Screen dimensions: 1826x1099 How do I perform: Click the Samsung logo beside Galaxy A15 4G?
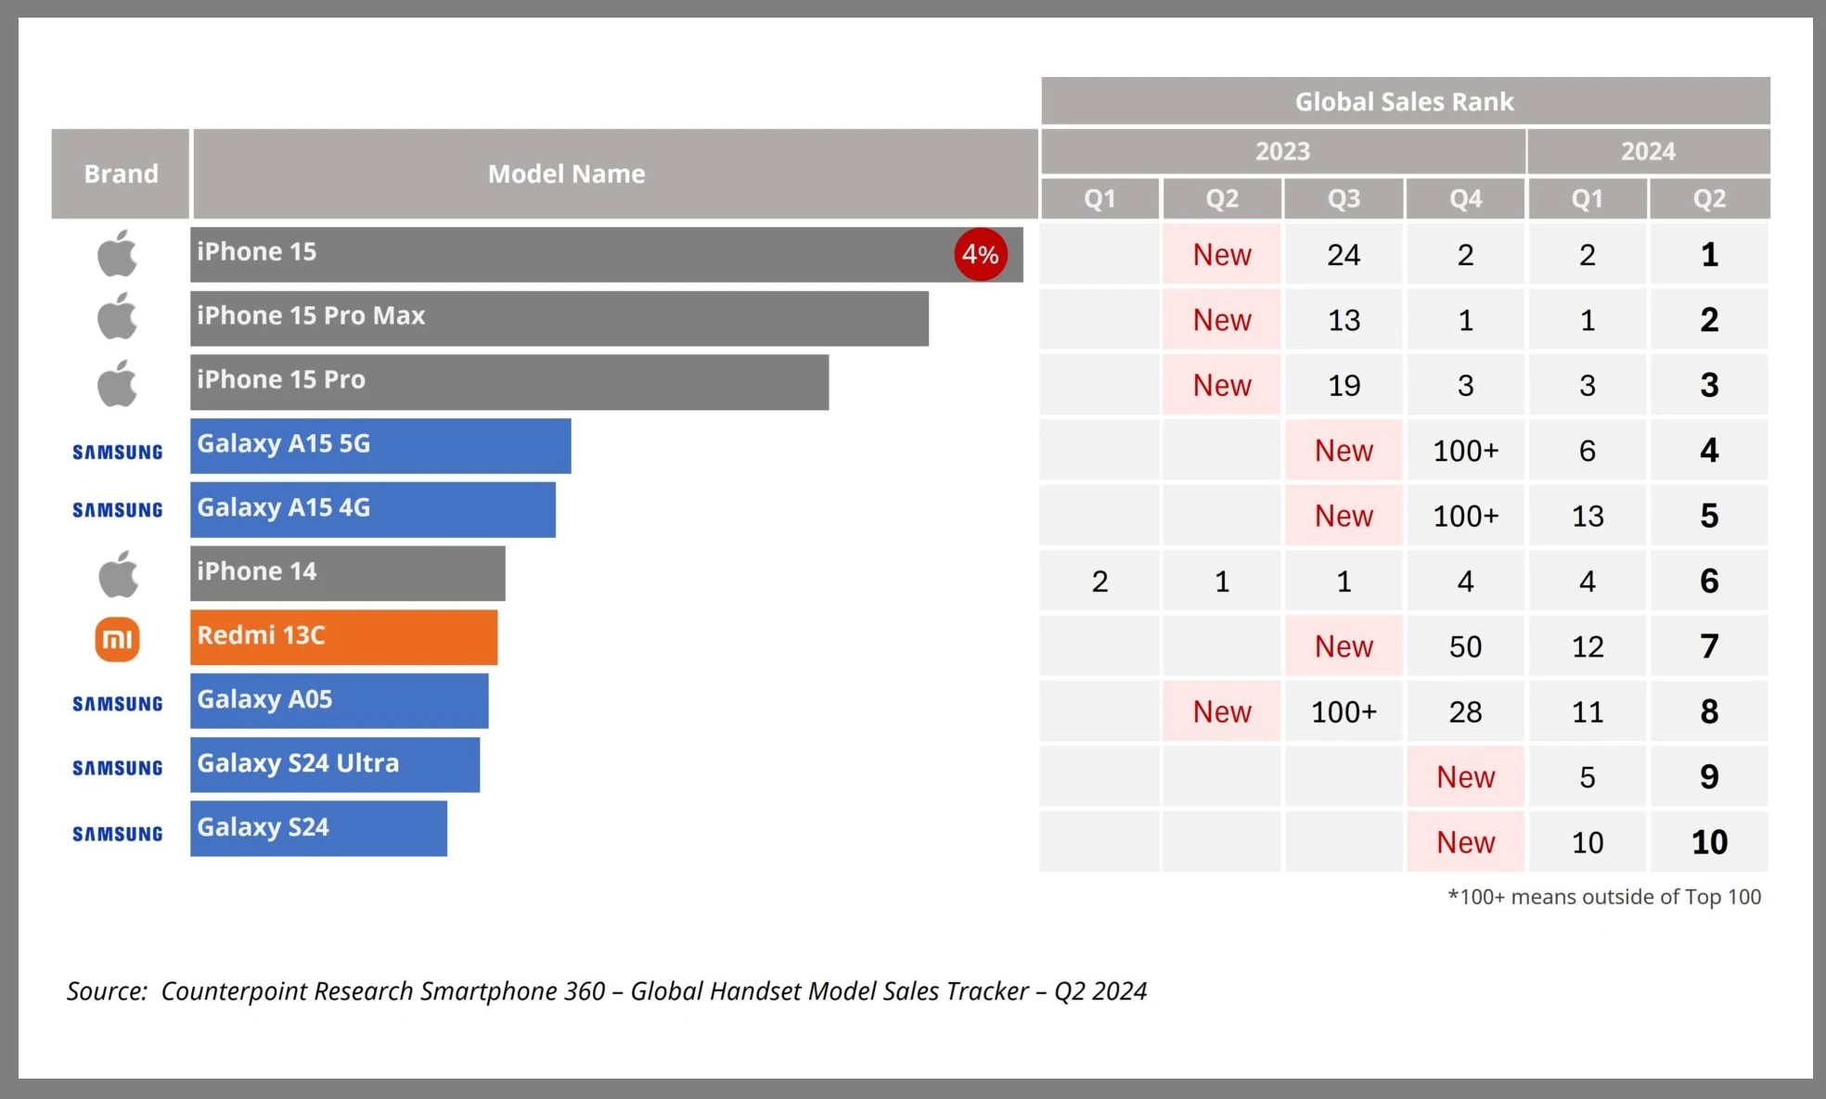(117, 509)
